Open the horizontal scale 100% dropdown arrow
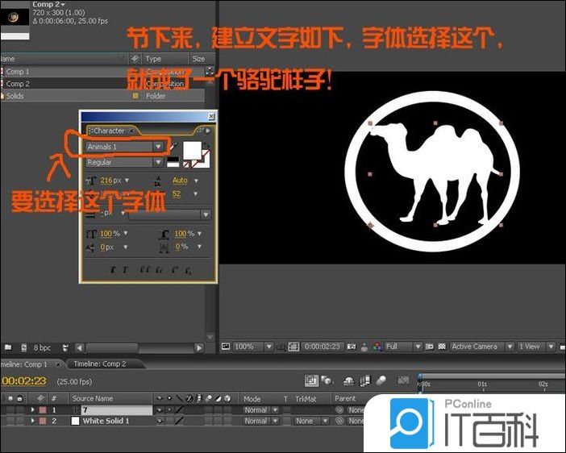Image resolution: width=566 pixels, height=453 pixels. point(199,234)
